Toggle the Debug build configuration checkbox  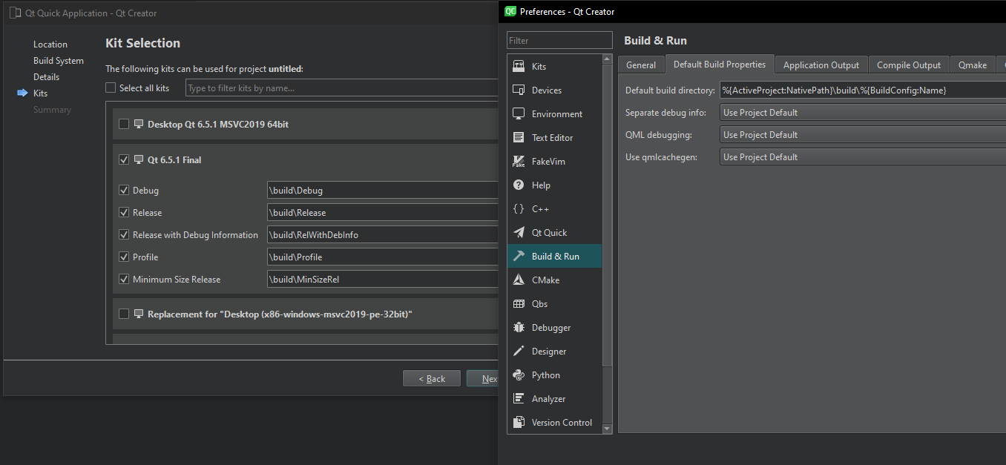click(x=124, y=190)
